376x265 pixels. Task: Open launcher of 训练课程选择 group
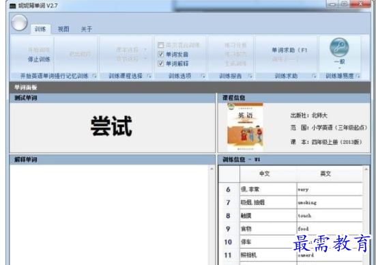point(149,76)
